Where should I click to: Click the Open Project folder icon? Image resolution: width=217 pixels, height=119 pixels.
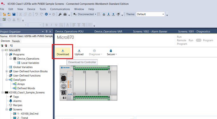coord(9,14)
